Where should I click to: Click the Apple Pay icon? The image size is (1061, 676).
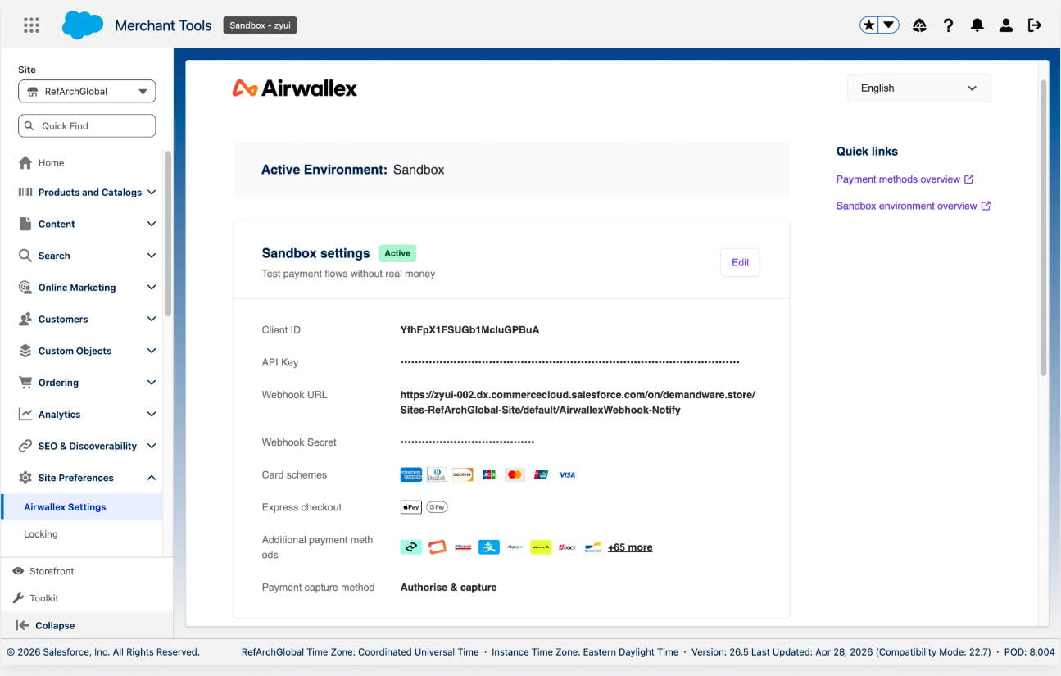click(411, 507)
